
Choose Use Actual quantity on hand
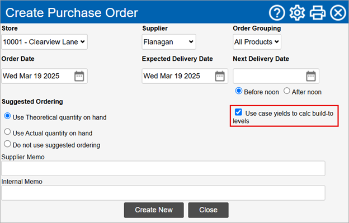[7, 132]
